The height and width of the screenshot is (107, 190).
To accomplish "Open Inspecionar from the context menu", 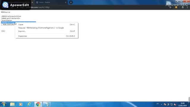I will 47,36.
